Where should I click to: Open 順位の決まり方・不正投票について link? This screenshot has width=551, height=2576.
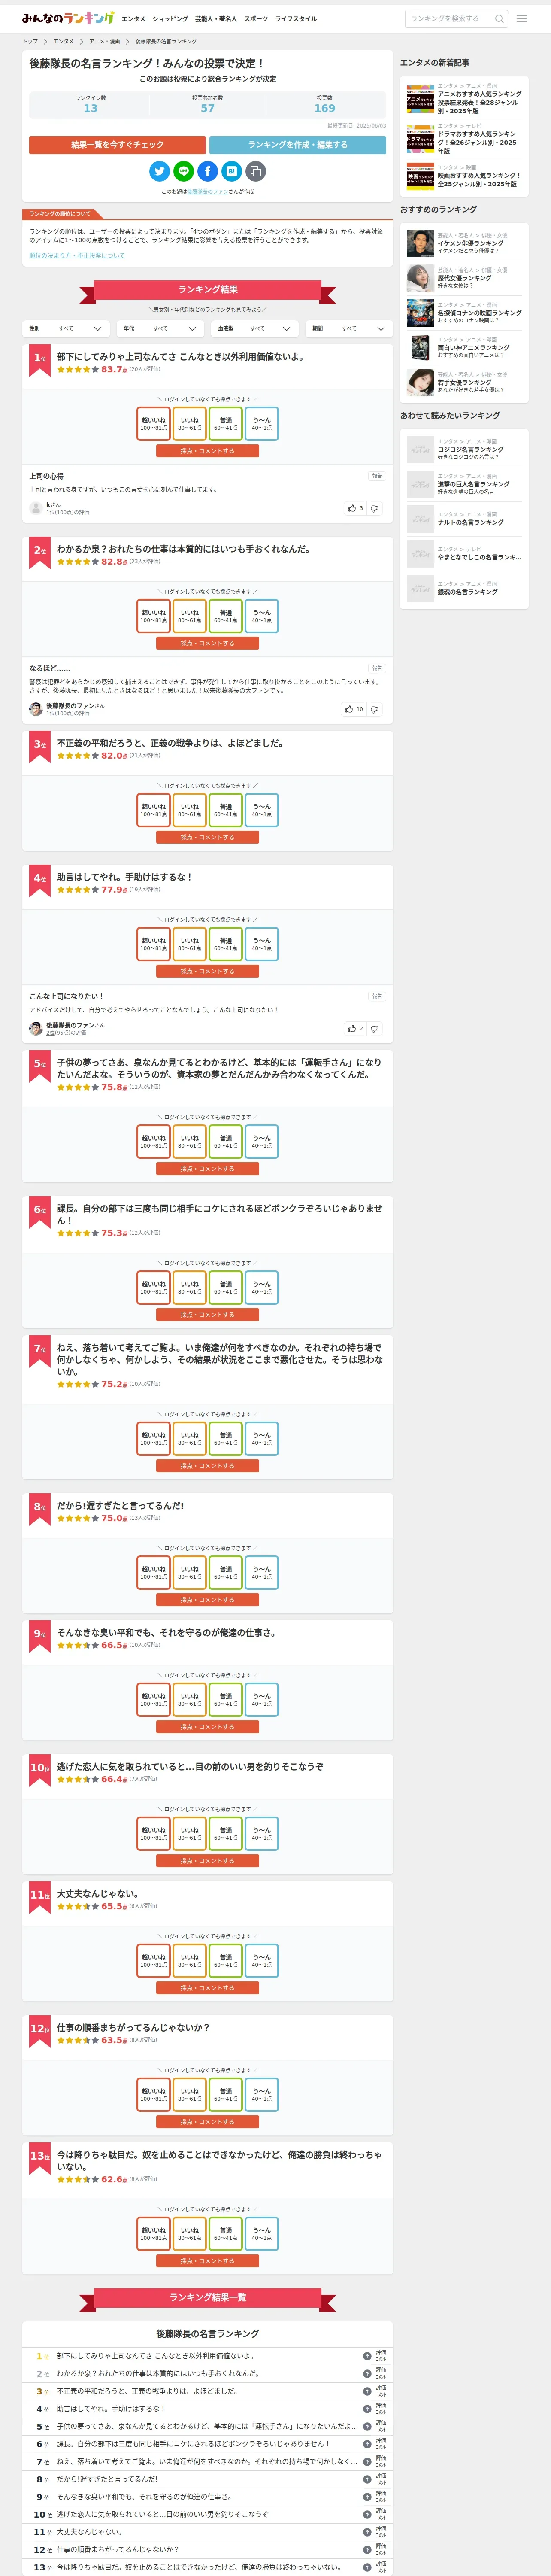tap(77, 255)
